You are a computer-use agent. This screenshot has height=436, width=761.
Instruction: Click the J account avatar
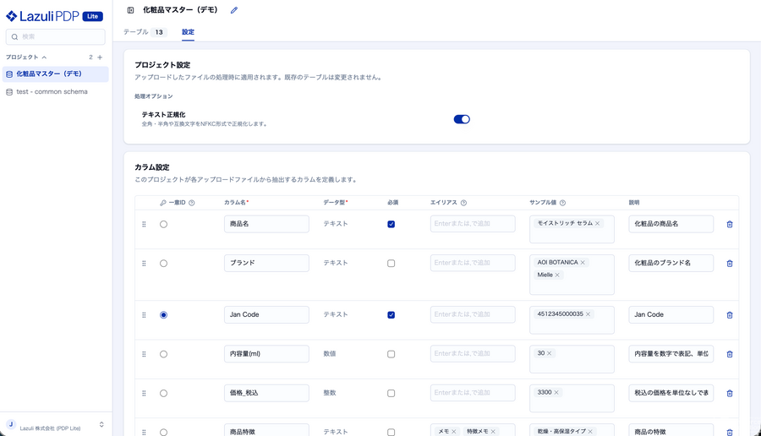point(11,425)
